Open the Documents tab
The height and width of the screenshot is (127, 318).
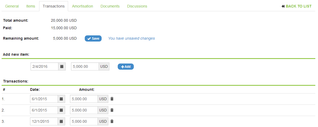pos(110,6)
